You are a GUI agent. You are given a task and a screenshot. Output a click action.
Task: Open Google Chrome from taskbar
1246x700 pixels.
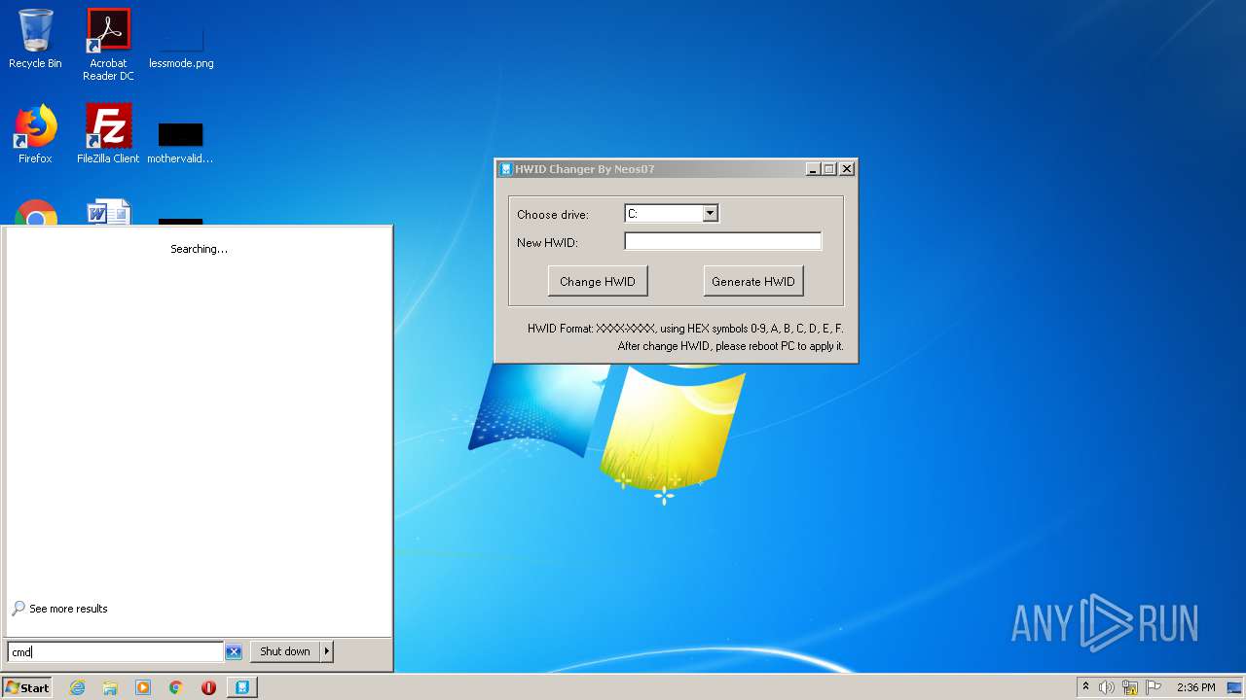tap(176, 687)
